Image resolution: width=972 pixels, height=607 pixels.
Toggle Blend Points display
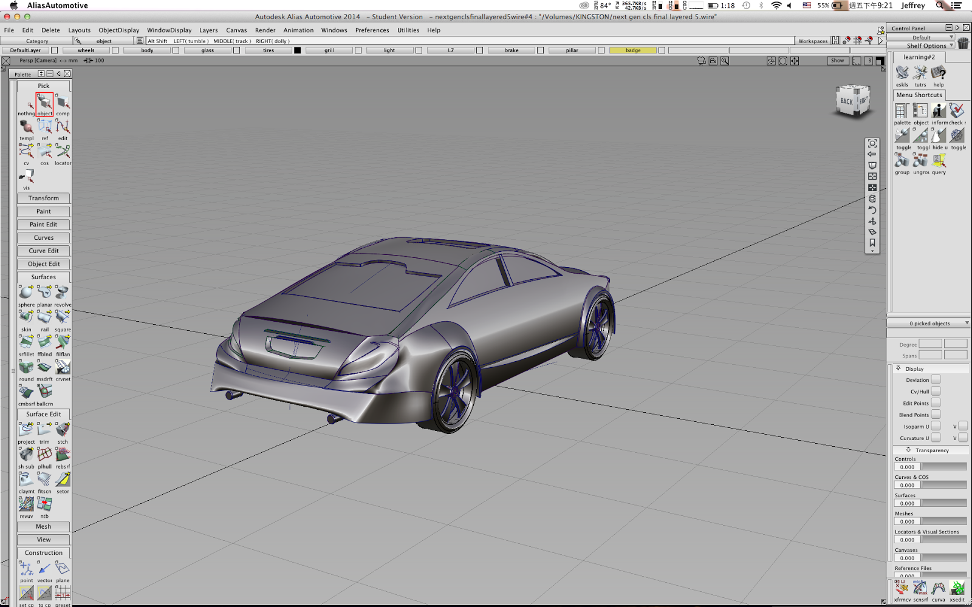936,415
